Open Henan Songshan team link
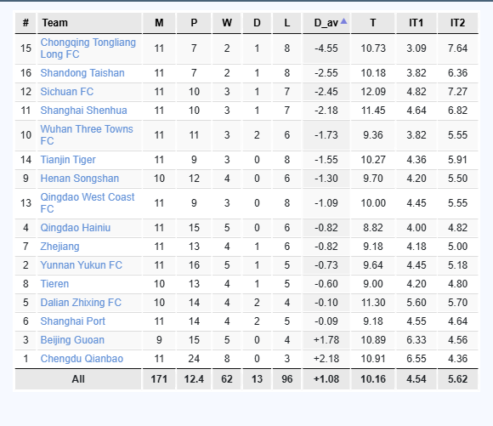This screenshot has height=426, width=493. [80, 179]
